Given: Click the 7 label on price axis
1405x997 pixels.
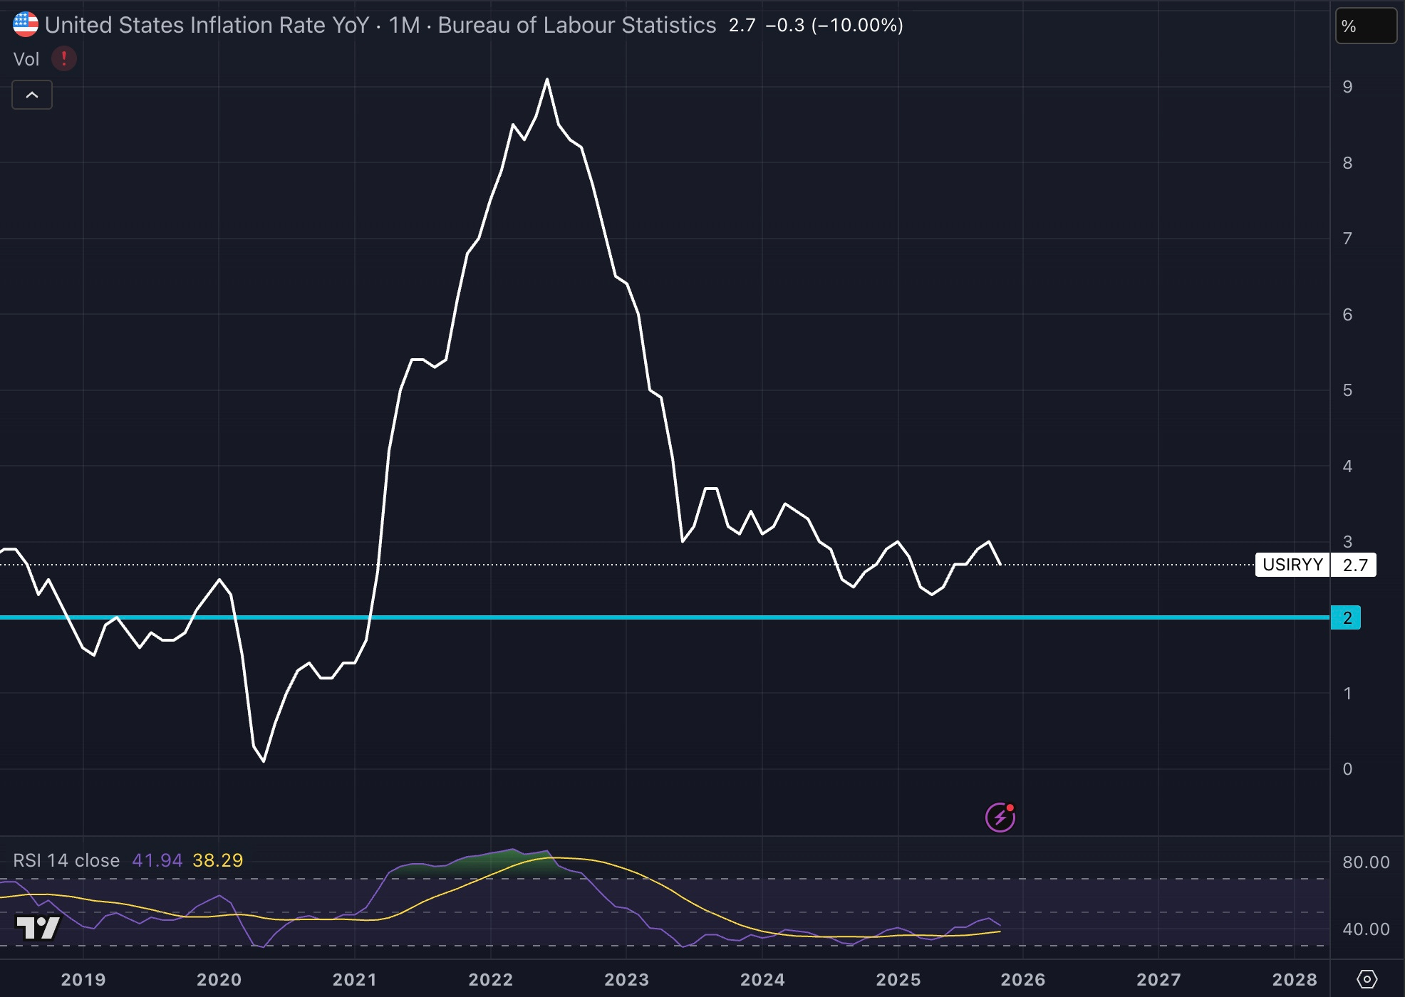Looking at the screenshot, I should pos(1347,239).
